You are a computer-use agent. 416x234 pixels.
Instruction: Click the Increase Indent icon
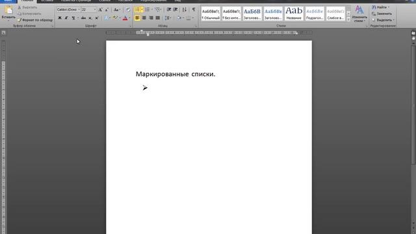[175, 10]
